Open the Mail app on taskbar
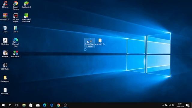The height and width of the screenshot is (108, 192). (38, 105)
